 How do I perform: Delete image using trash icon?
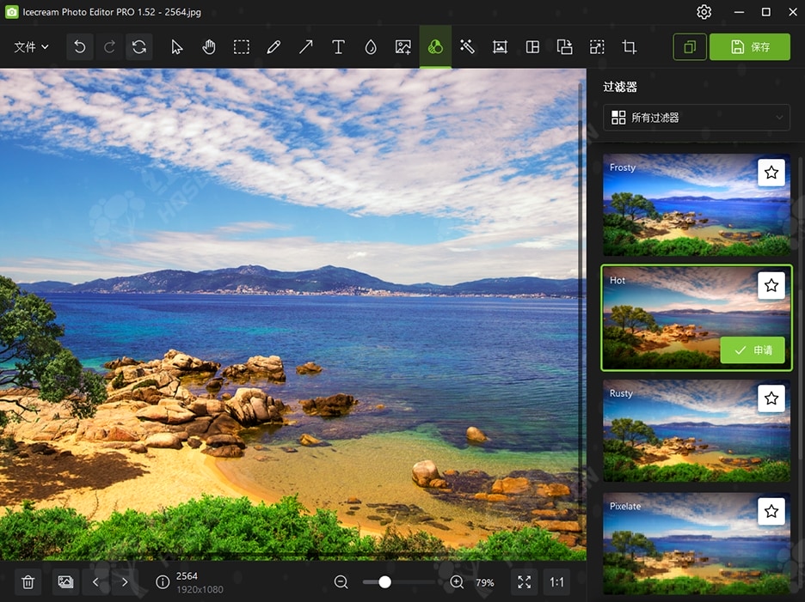[x=28, y=582]
